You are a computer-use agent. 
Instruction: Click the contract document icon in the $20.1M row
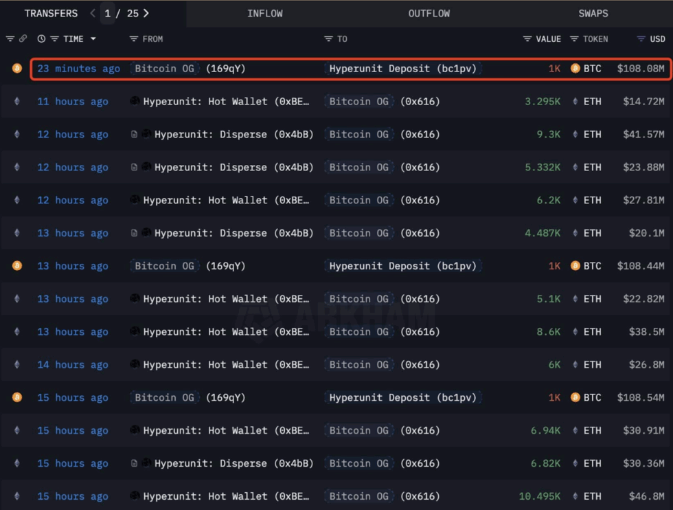134,233
